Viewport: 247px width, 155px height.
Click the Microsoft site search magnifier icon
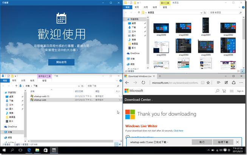pyautogui.click(x=217, y=91)
